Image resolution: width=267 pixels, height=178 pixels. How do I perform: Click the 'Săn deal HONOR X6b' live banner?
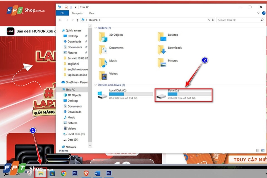tap(31, 31)
